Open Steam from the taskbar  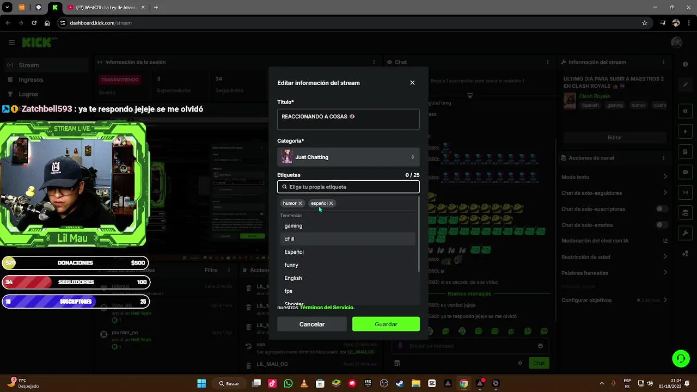[x=400, y=383]
